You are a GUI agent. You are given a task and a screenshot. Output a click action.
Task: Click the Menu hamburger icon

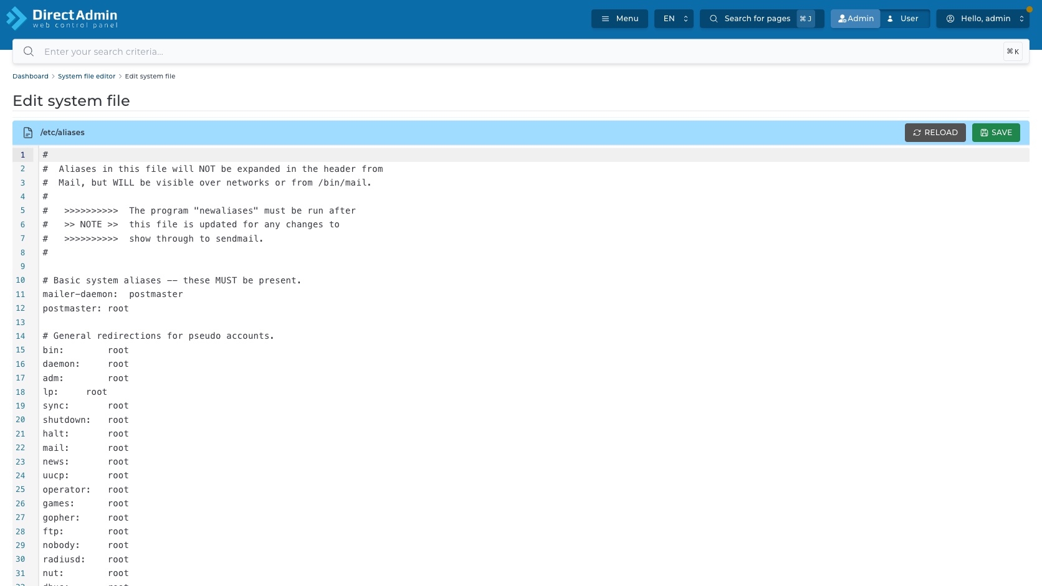pos(605,19)
